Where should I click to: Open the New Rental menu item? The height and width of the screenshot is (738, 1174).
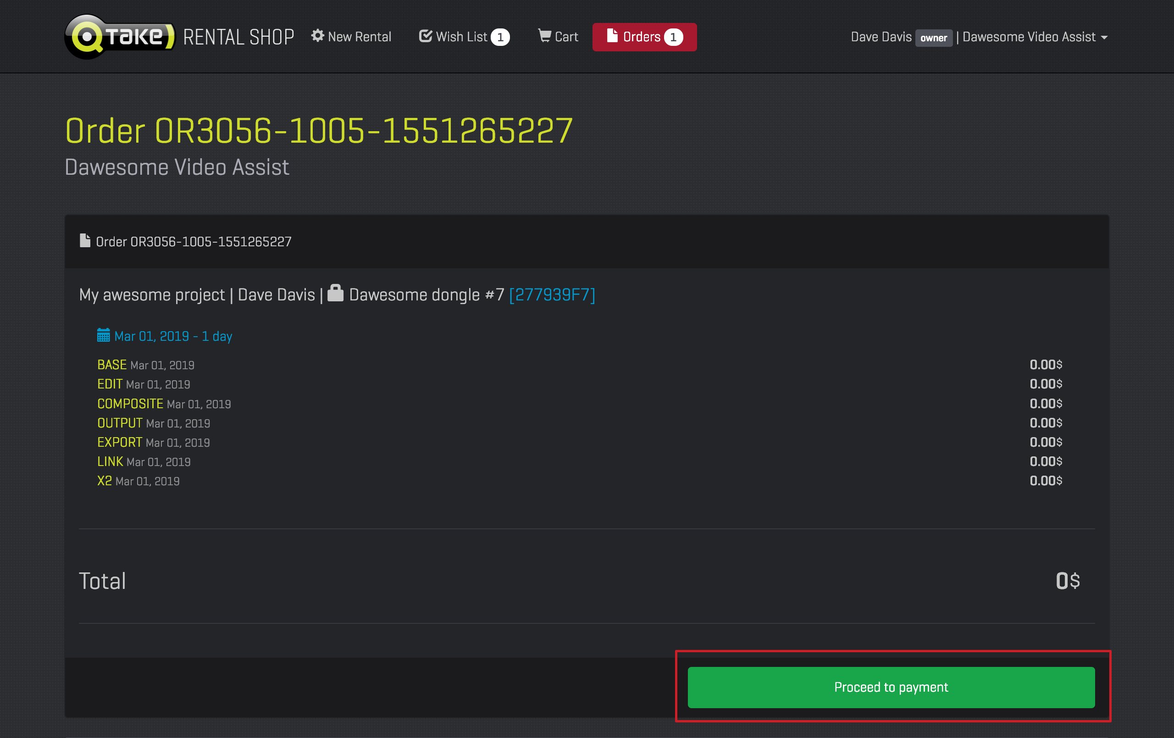360,37
